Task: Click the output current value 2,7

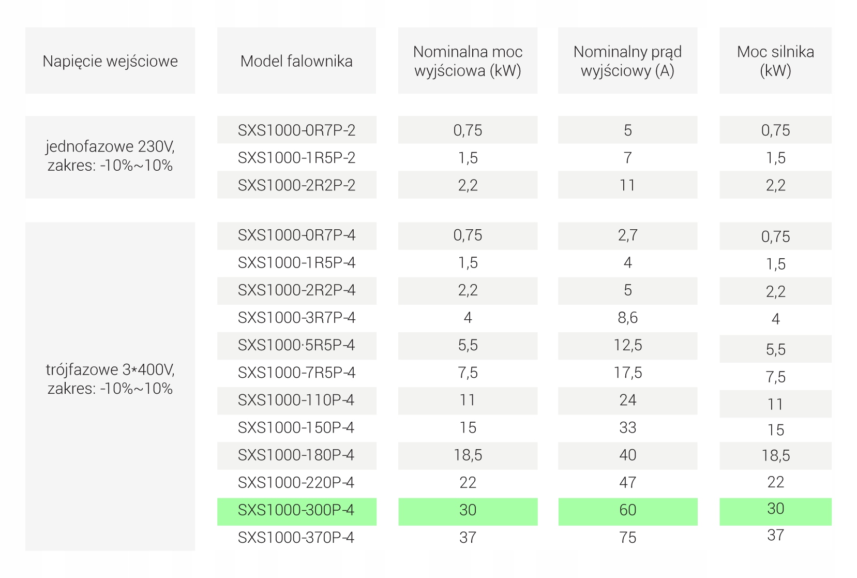Action: [627, 235]
